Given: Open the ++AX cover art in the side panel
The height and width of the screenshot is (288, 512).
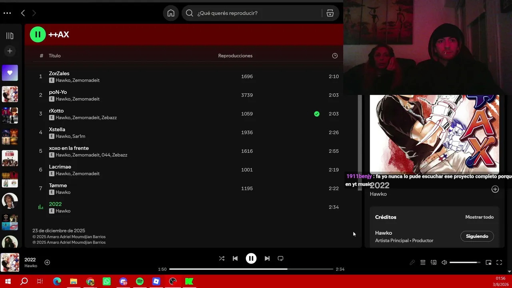Looking at the screenshot, I should 434,134.
